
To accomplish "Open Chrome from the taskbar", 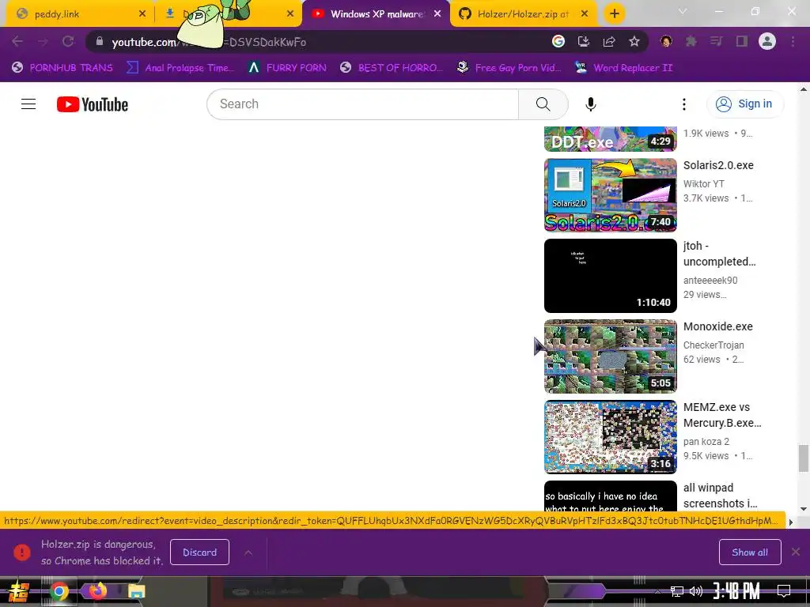I will tap(59, 591).
